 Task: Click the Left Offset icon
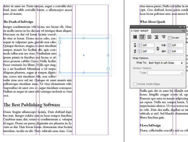point(164,45)
